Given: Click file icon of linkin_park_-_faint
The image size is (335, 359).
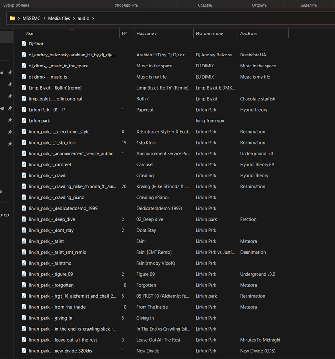Looking at the screenshot, I should pos(24,241).
